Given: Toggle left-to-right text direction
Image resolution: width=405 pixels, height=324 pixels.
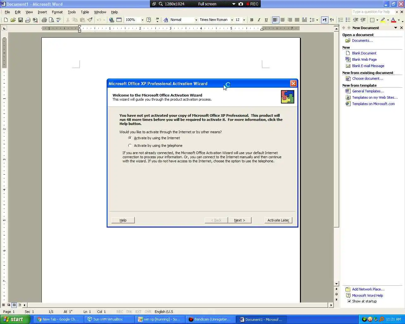Looking at the screenshot, I should tap(325, 20).
